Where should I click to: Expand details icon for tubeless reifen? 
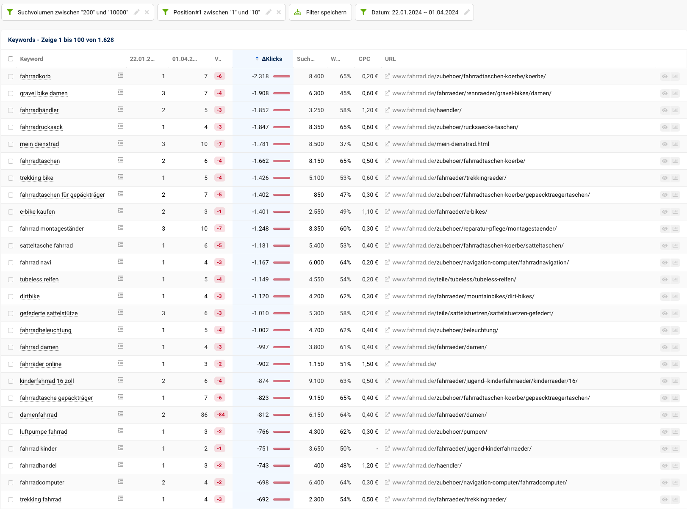pos(121,278)
